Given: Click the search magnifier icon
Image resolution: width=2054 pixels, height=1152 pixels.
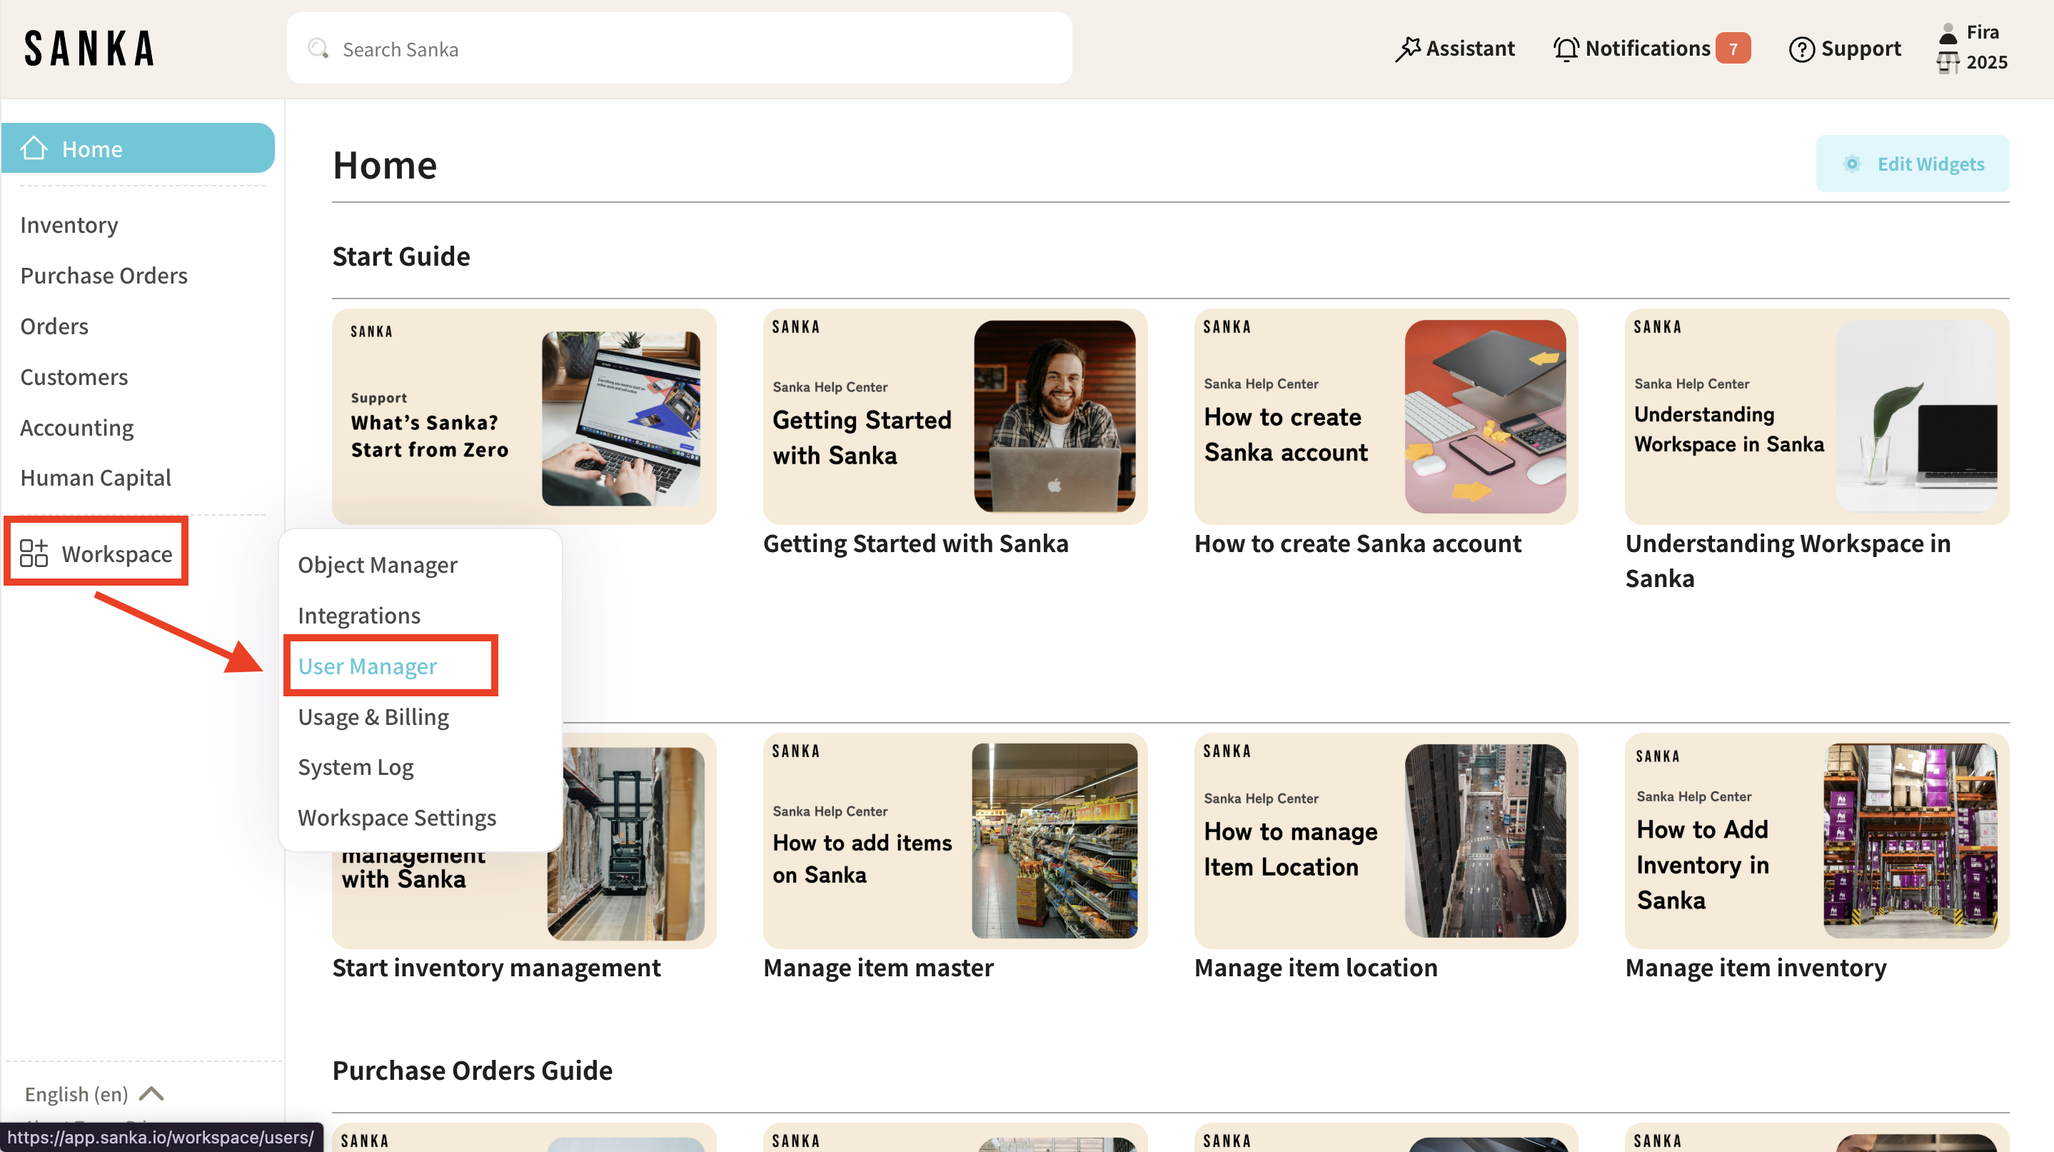Looking at the screenshot, I should click(x=318, y=49).
